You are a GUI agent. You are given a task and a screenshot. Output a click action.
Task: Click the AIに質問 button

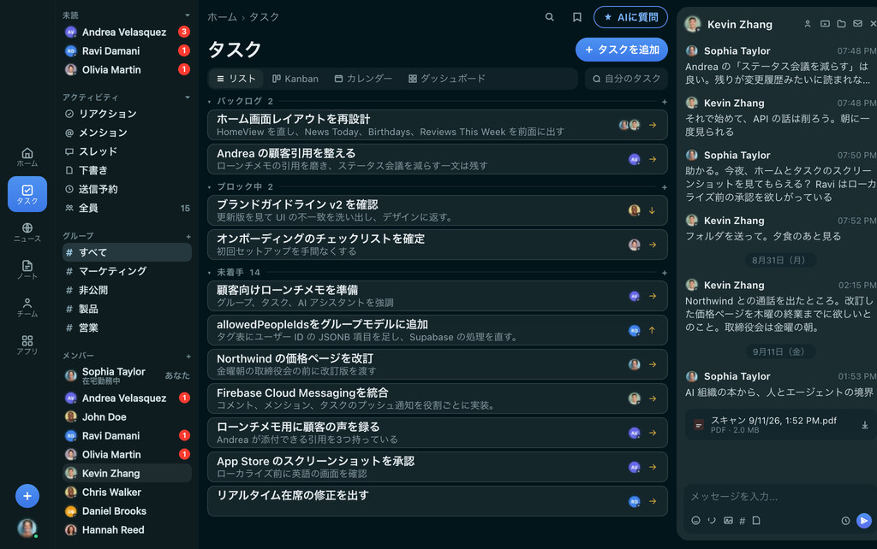click(630, 17)
